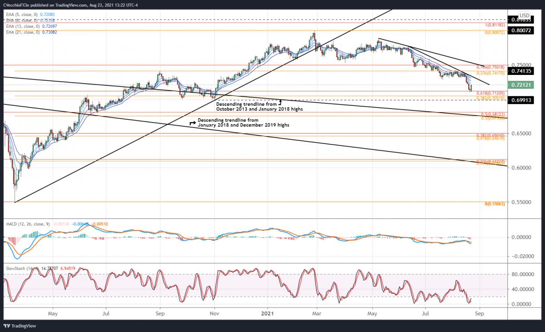Viewport: 545px width, 332px height.
Task: Click the January 2018 and December 2019 annotation
Action: coord(243,123)
